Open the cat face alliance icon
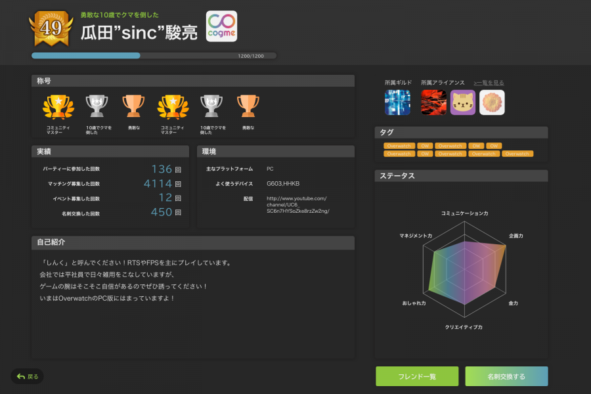The height and width of the screenshot is (394, 591). coord(463,102)
